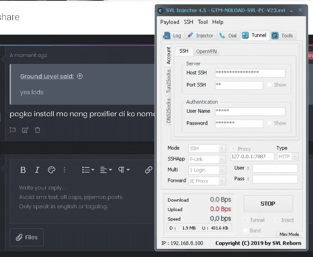Click the report flag icon under the post
The width and height of the screenshot is (313, 257).
coord(13,130)
